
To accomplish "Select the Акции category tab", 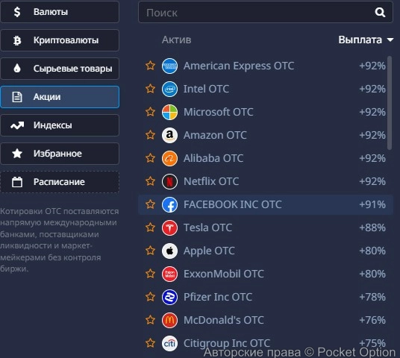I will (60, 97).
